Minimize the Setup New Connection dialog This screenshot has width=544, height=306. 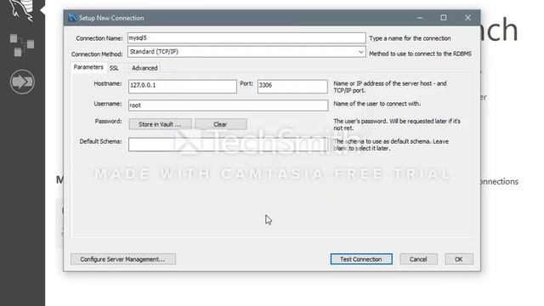pos(419,18)
